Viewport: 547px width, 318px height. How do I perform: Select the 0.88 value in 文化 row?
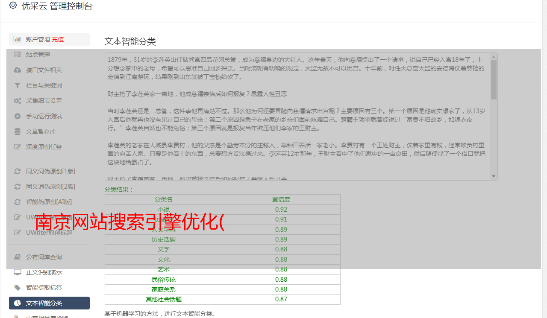click(x=281, y=260)
